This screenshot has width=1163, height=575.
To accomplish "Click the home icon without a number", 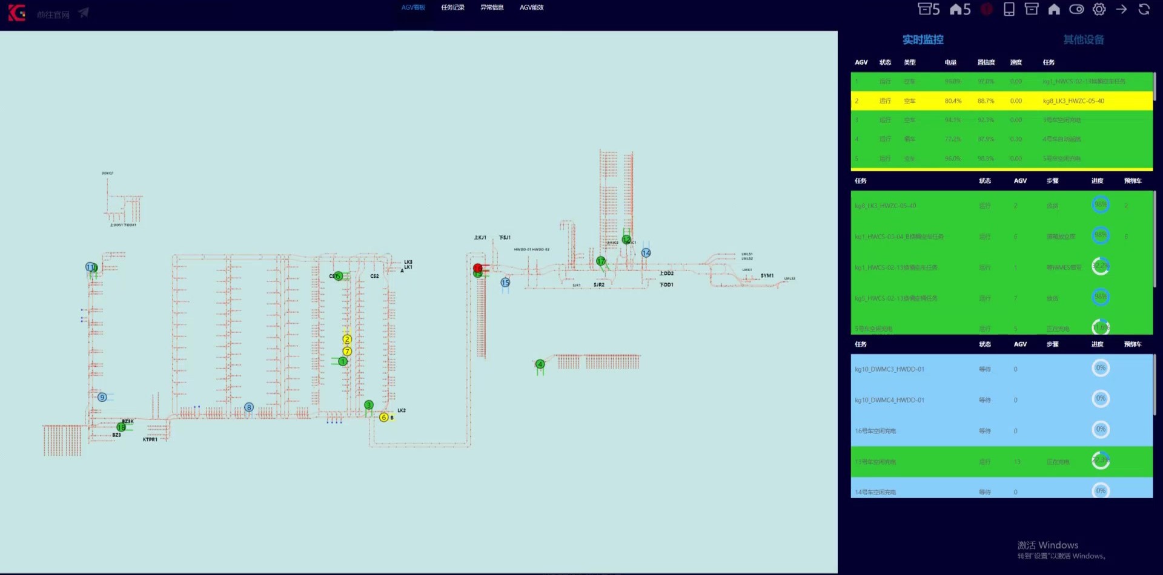I will pyautogui.click(x=1054, y=9).
